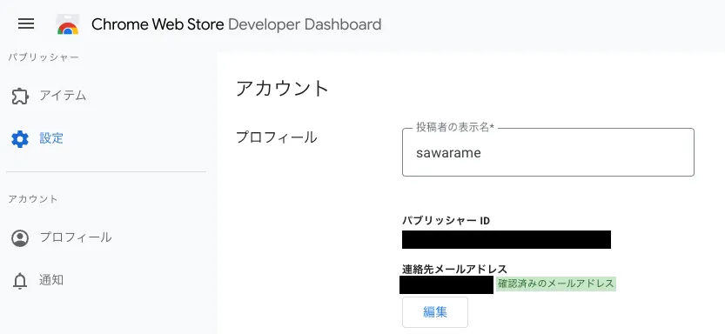Click the パブリッシャー sidebar section header
Screen dimensions: 725x334
pos(44,57)
